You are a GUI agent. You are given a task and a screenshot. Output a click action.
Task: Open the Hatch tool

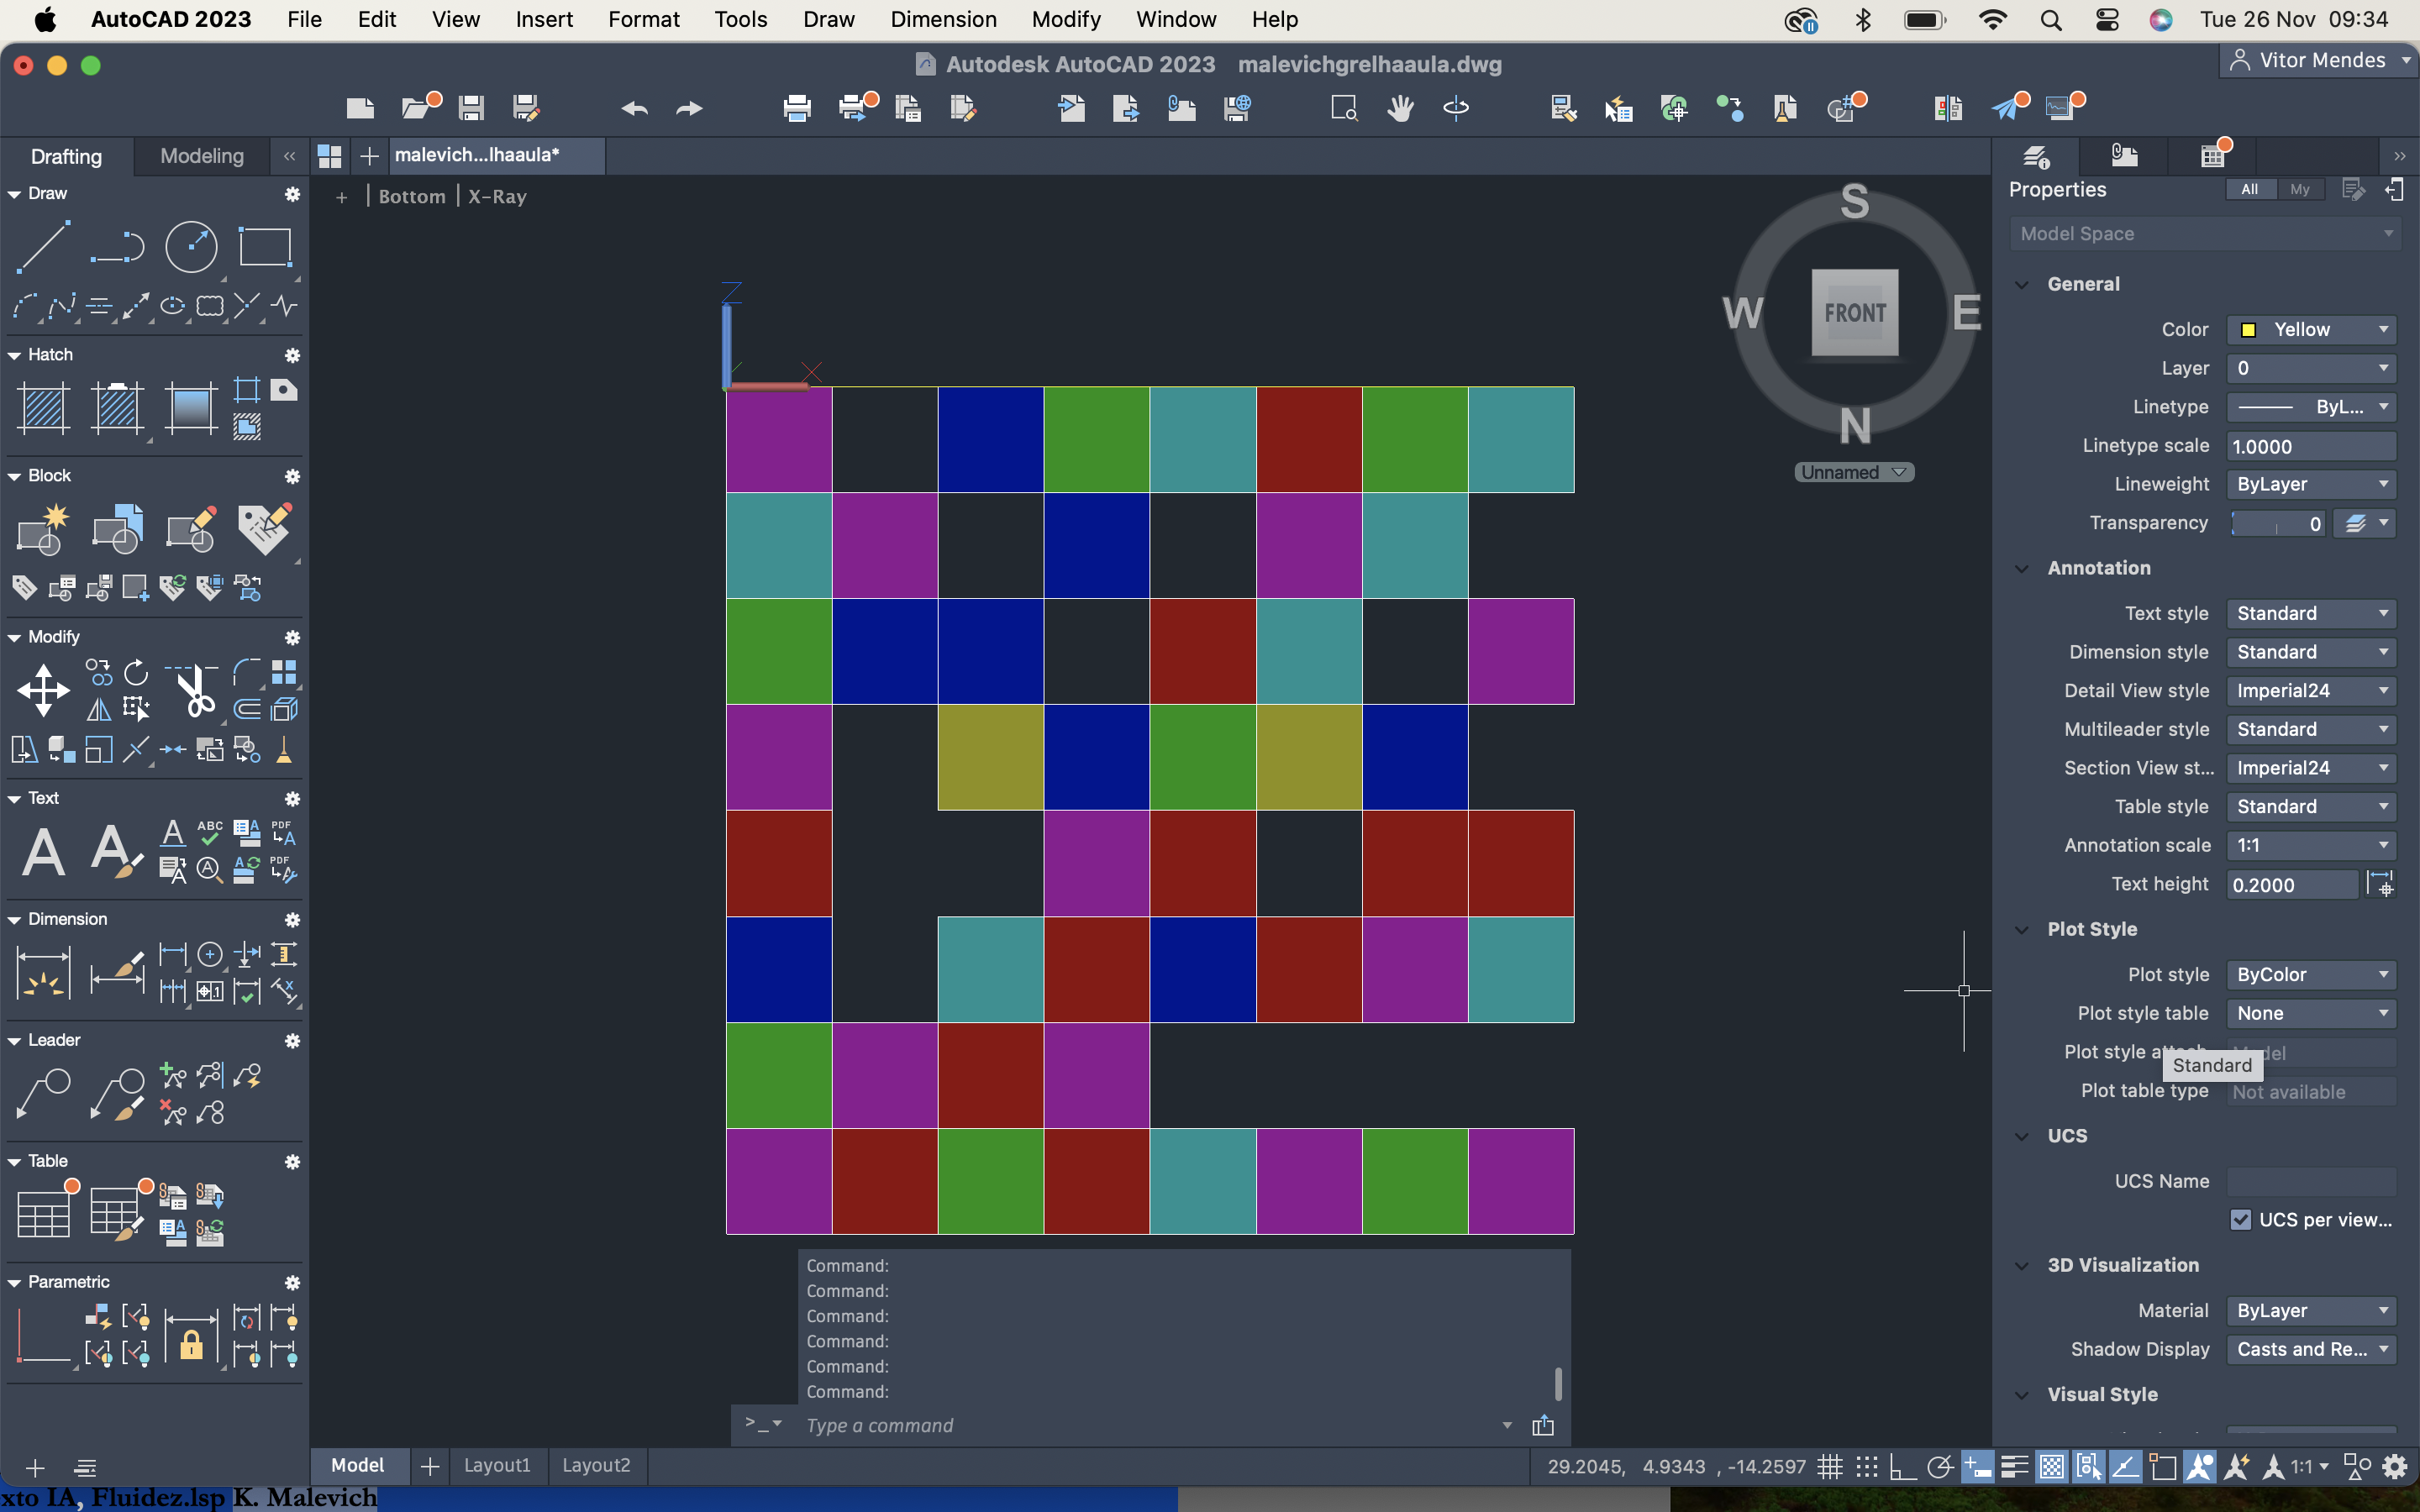point(43,408)
